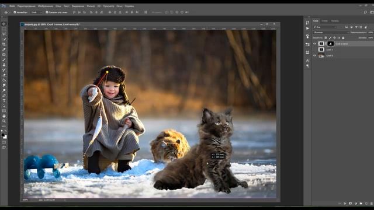Image resolution: width=374 pixels, height=210 pixels.
Task: Expand the collapsed panel dock arrows
Action: 309,17
